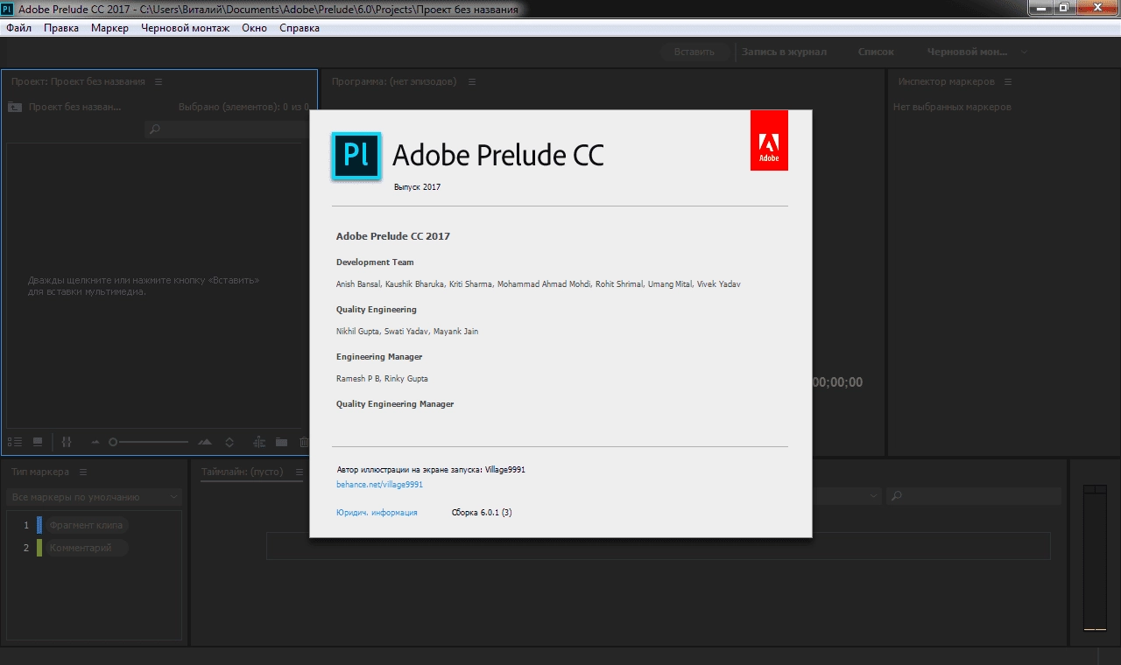This screenshot has width=1121, height=665.
Task: Click the 'Сборка 6.0.1 (3)' build text
Action: click(x=482, y=513)
